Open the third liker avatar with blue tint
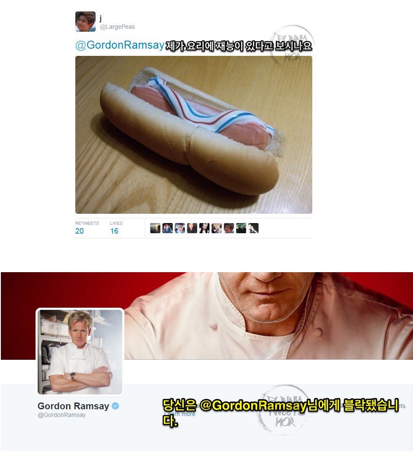This screenshot has height=455, width=413. (180, 228)
